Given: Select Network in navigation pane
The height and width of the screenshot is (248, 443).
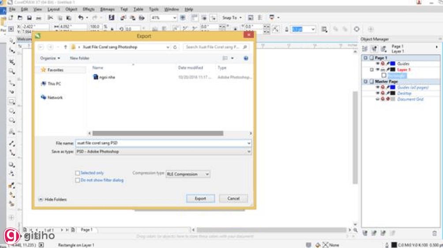Looking at the screenshot, I should tap(52, 98).
